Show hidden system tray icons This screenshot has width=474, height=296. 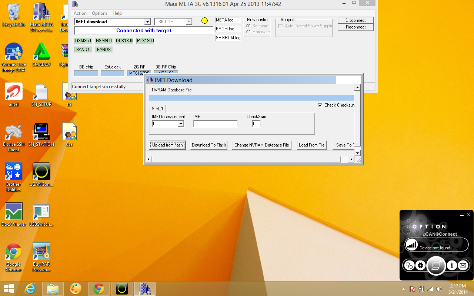click(x=404, y=289)
